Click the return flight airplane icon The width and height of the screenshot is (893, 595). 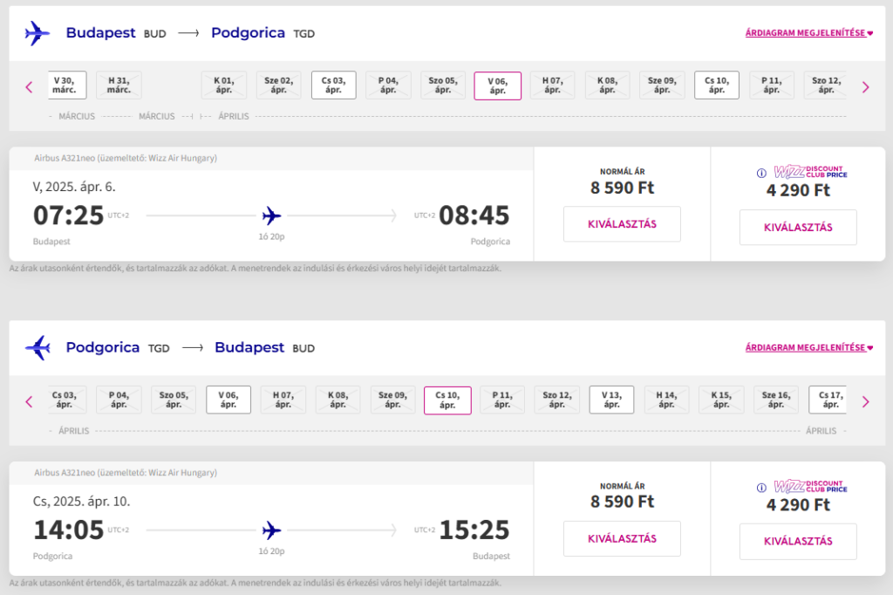coord(37,347)
